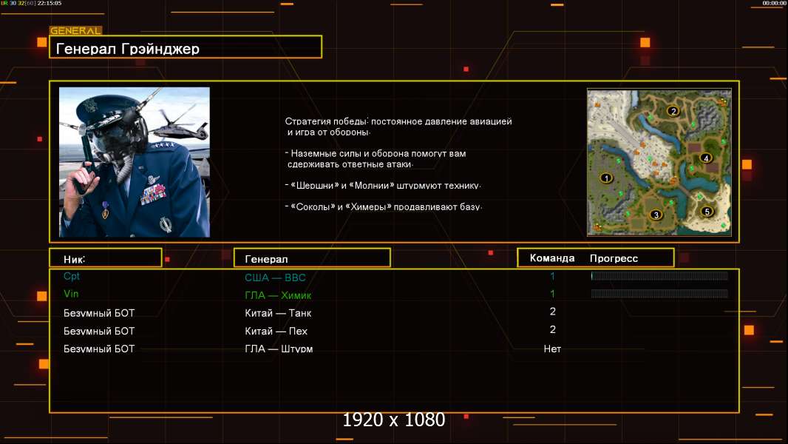Click the 'Прогресс' column header

tap(614, 258)
